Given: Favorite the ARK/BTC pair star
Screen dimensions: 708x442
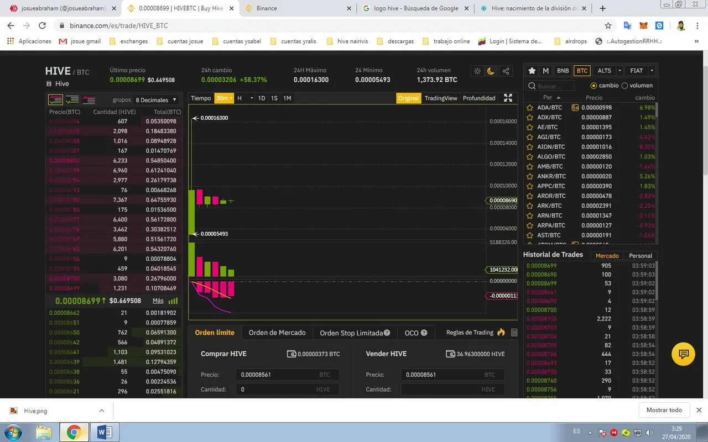Looking at the screenshot, I should [530, 206].
